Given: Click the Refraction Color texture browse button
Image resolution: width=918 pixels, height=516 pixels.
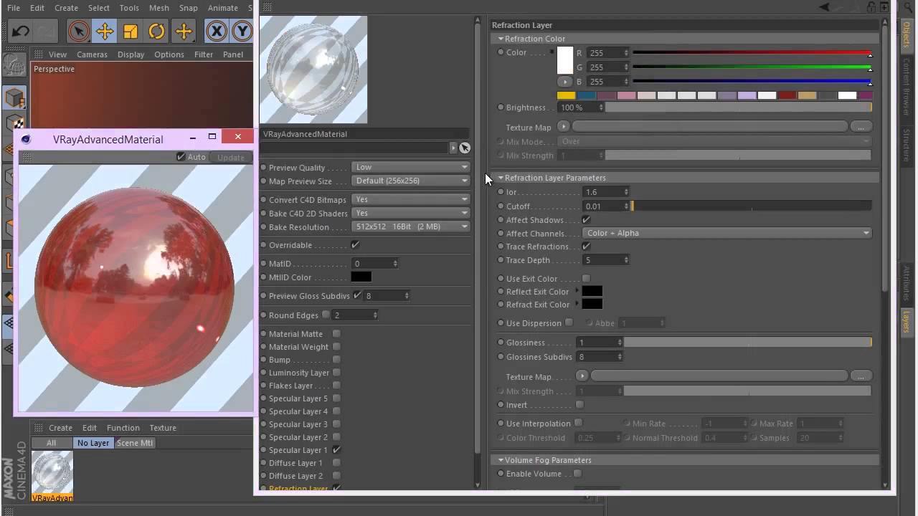Looking at the screenshot, I should tap(861, 127).
